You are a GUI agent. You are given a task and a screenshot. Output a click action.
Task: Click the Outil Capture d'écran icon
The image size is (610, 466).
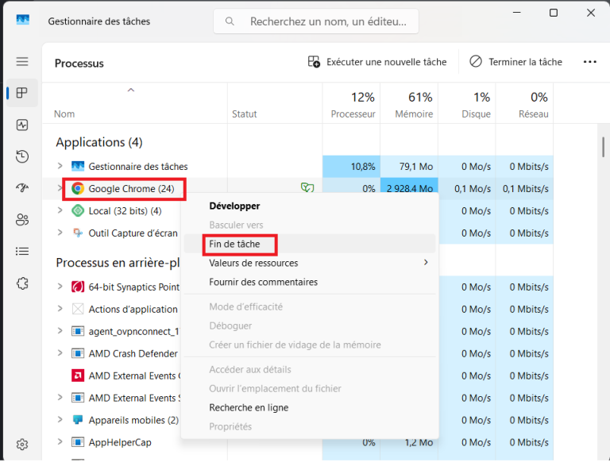click(78, 233)
